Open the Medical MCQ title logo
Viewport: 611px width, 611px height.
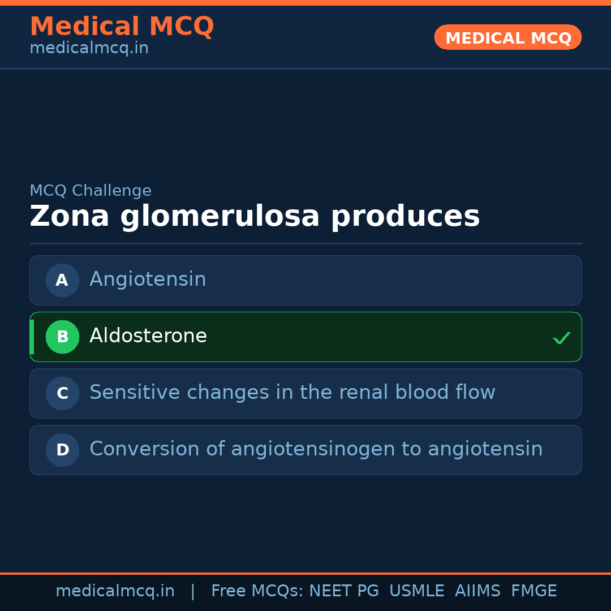(122, 27)
